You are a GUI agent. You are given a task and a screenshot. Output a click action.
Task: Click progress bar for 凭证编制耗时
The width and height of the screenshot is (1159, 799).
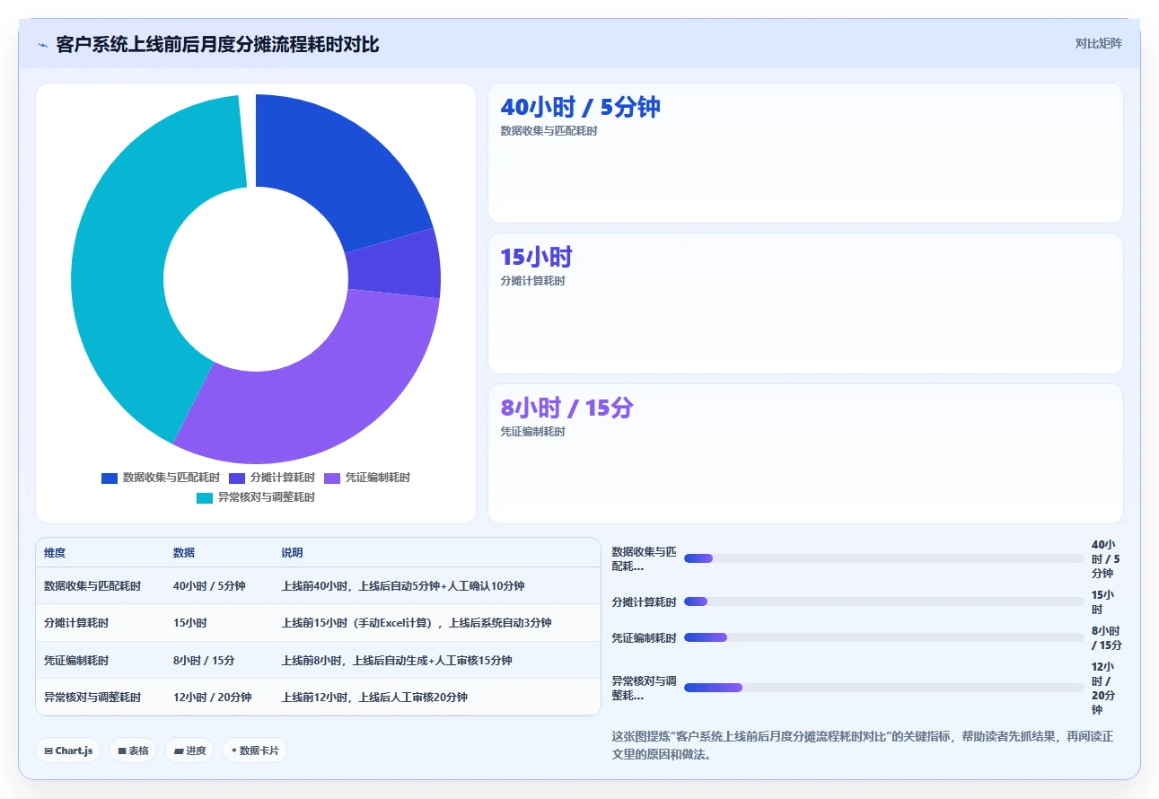click(x=884, y=637)
